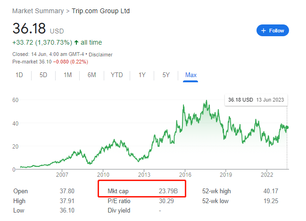Click the green up arrow icon
Screen dimensions: 306x221
[76, 42]
